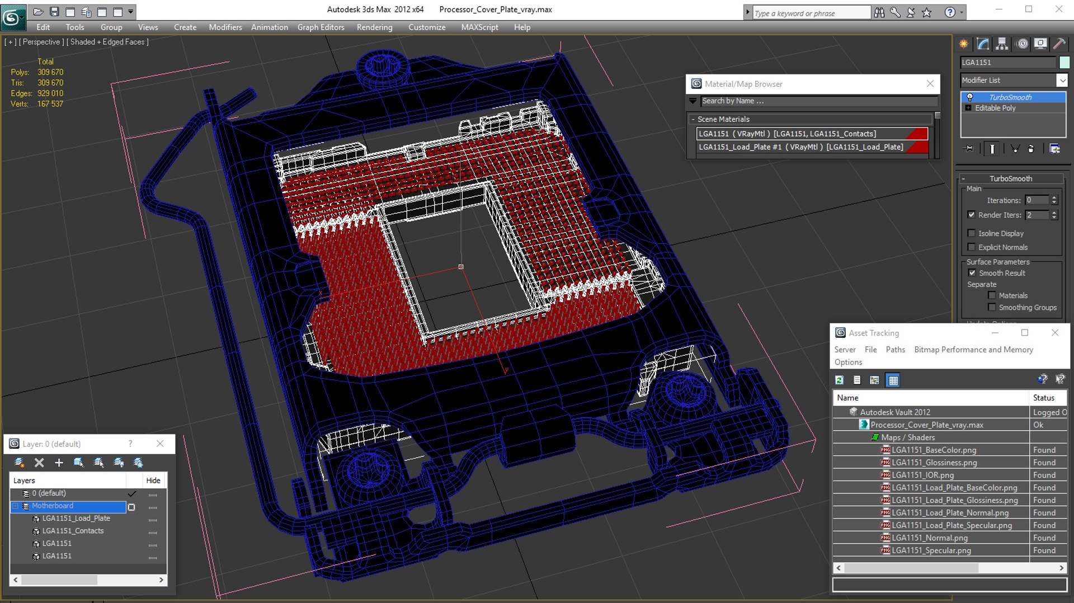Open the Paths menu in Asset Tracking
Image resolution: width=1074 pixels, height=603 pixels.
[x=895, y=350]
